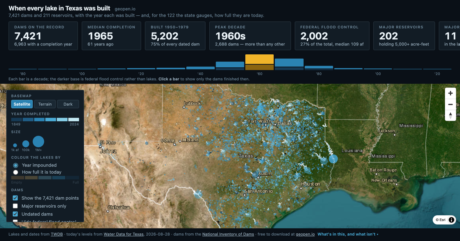Click the Lubbock label on the map
The height and width of the screenshot is (241, 460).
point(192,103)
